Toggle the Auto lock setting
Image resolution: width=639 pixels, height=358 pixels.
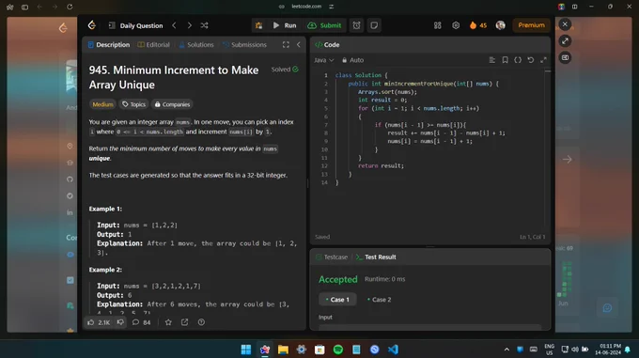click(352, 60)
